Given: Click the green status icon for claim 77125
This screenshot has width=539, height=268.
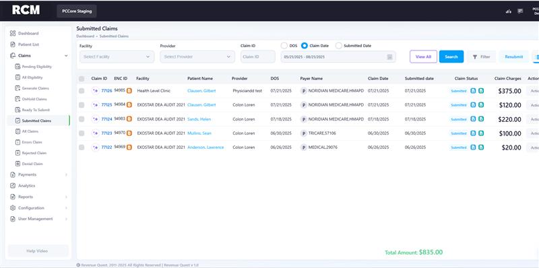Looking at the screenshot, I should pyautogui.click(x=481, y=105).
